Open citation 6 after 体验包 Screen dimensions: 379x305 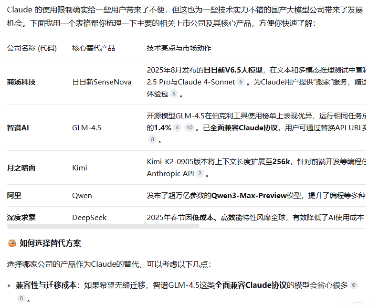pyautogui.click(x=174, y=94)
